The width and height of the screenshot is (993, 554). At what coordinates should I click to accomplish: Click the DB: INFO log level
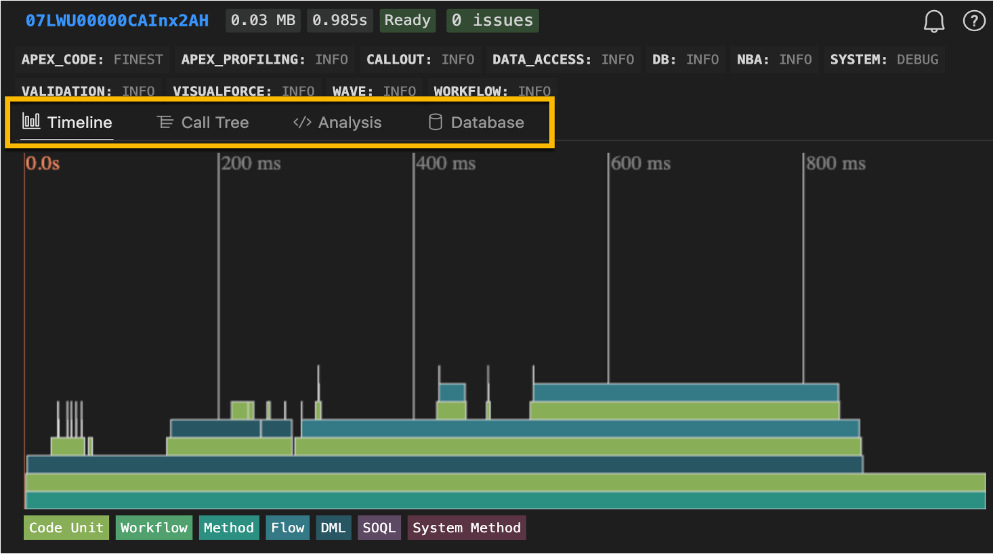point(685,60)
